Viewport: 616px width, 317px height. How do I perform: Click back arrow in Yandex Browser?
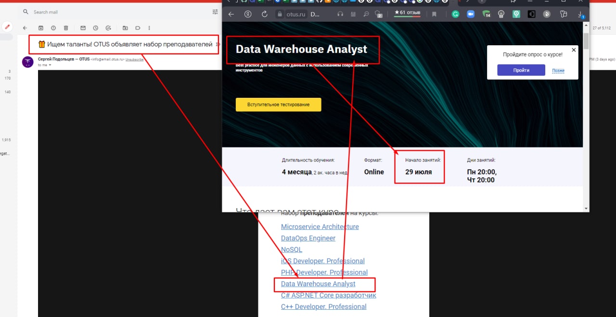(231, 14)
